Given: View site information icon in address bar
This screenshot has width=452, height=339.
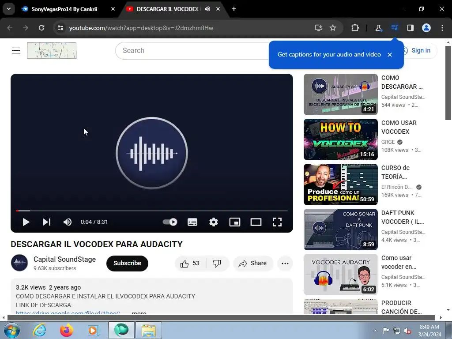Looking at the screenshot, I should [x=60, y=28].
